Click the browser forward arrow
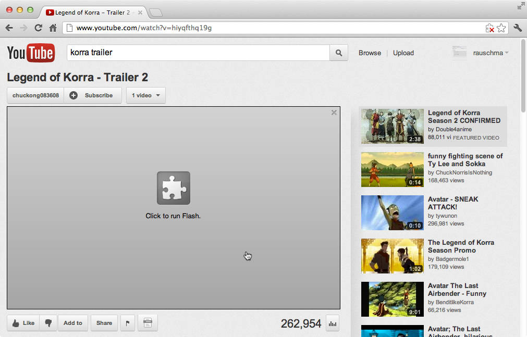The width and height of the screenshot is (527, 337). pyautogui.click(x=23, y=28)
